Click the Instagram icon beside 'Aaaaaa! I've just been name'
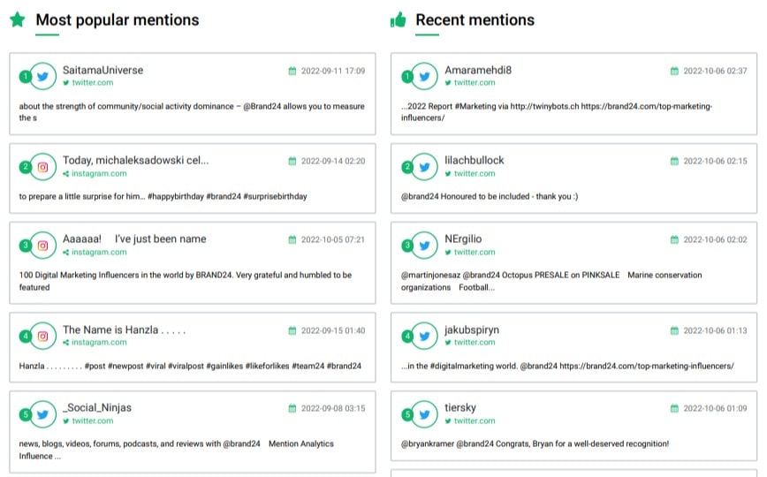 click(x=42, y=245)
